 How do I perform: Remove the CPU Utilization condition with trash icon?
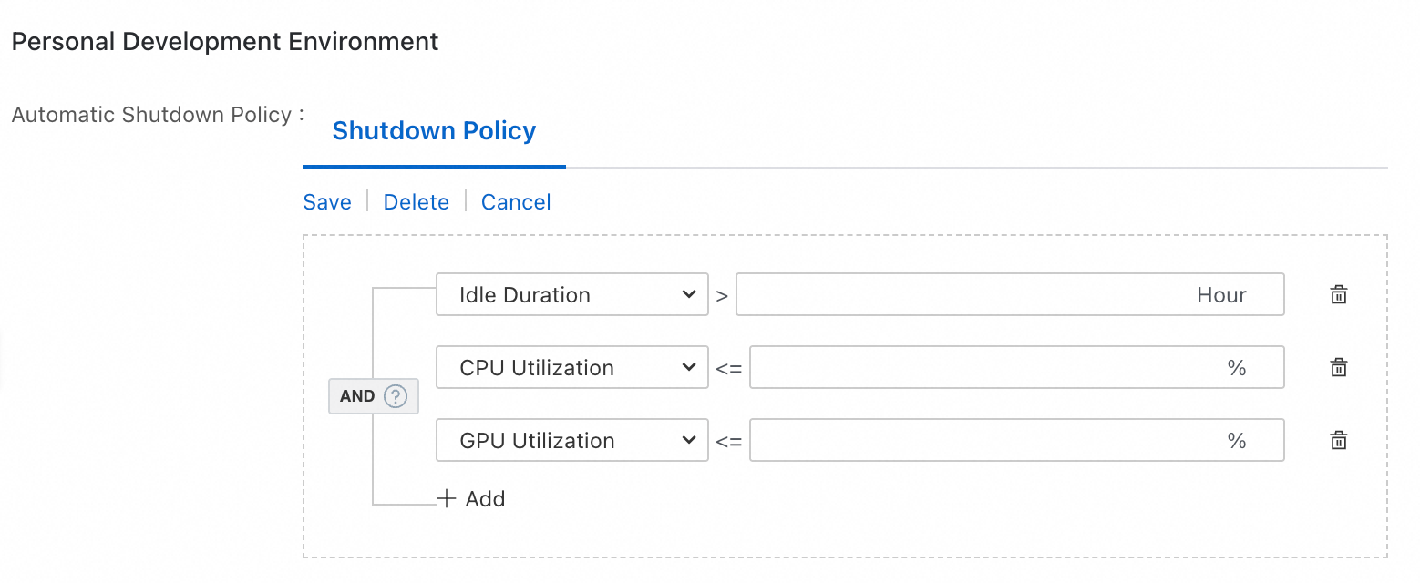[x=1338, y=368]
